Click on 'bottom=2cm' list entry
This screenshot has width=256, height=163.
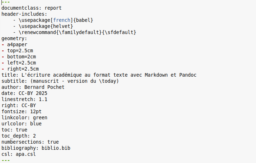(22, 57)
